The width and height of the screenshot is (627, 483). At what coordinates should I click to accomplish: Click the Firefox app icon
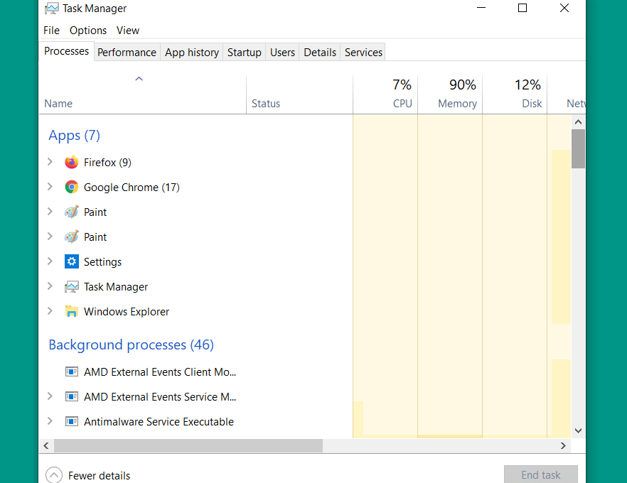(72, 162)
